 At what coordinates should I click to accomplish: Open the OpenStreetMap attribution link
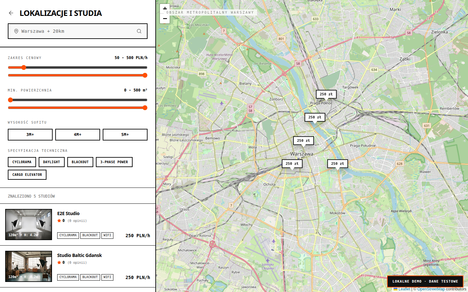coord(431,289)
